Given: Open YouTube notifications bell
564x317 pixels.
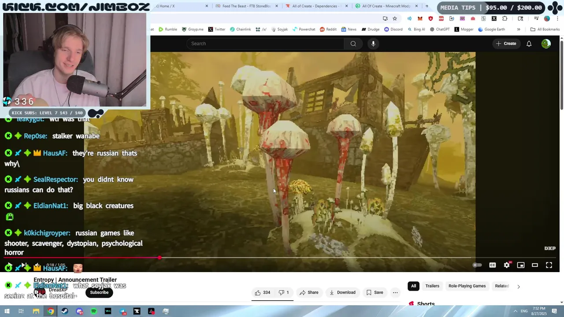Looking at the screenshot, I should (x=529, y=44).
